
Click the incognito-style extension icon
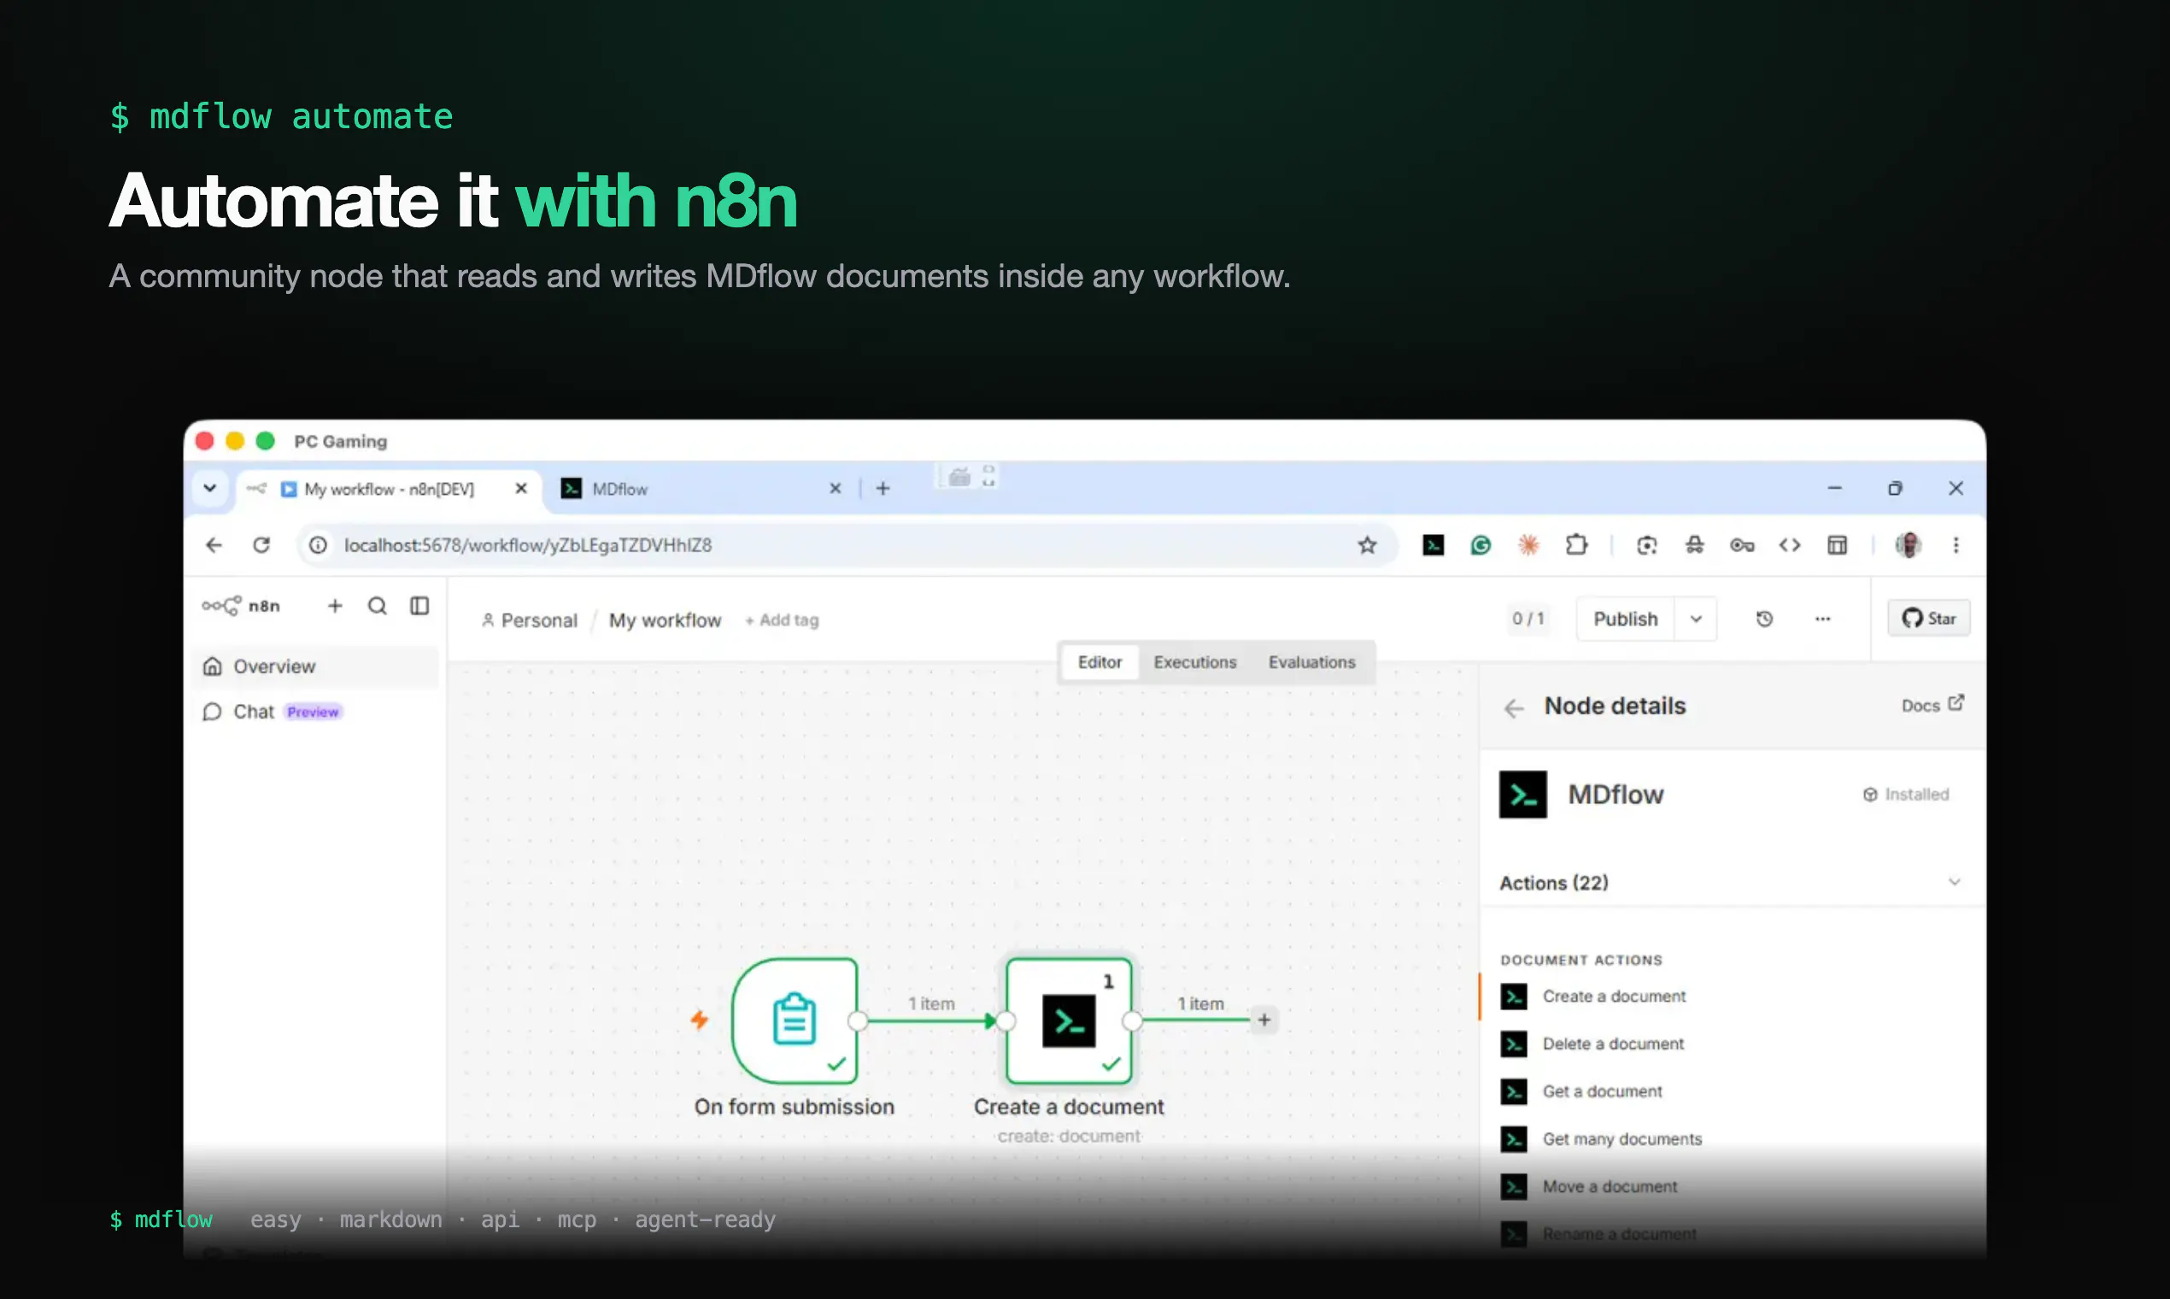click(1695, 545)
